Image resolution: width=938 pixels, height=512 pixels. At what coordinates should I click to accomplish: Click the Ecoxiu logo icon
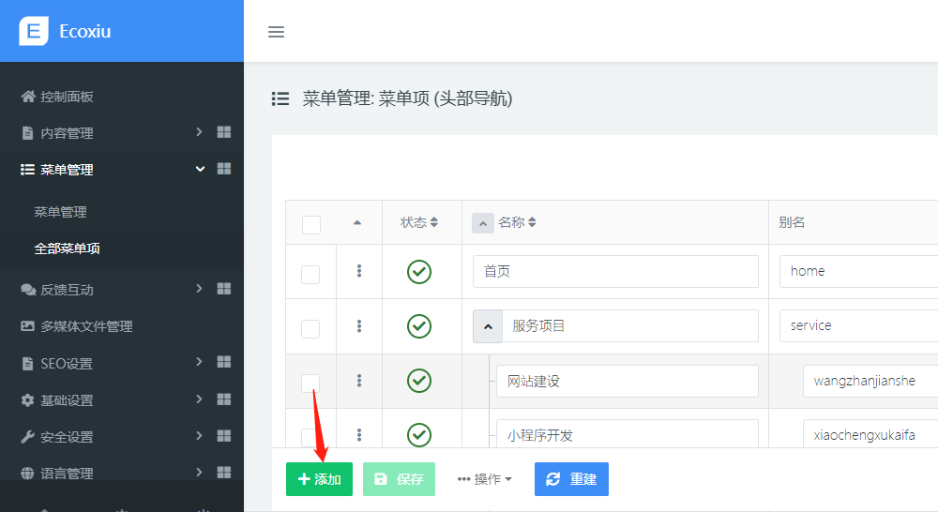[33, 31]
